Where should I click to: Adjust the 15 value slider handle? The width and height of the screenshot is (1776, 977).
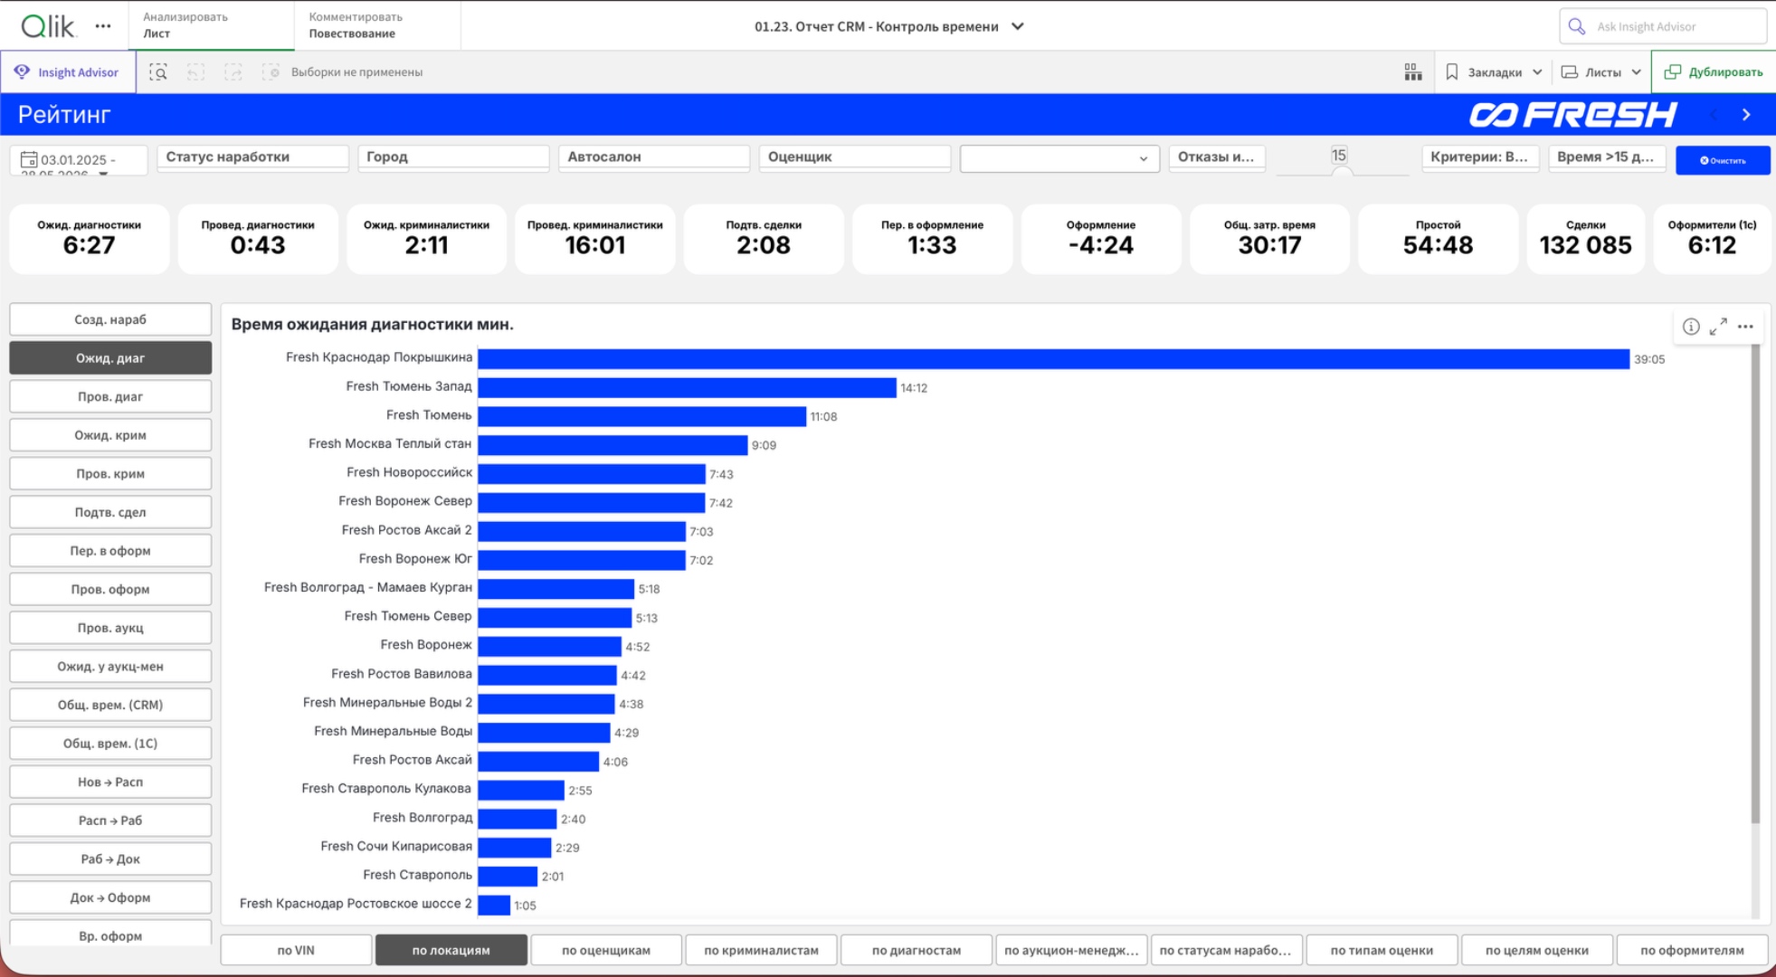(1342, 173)
